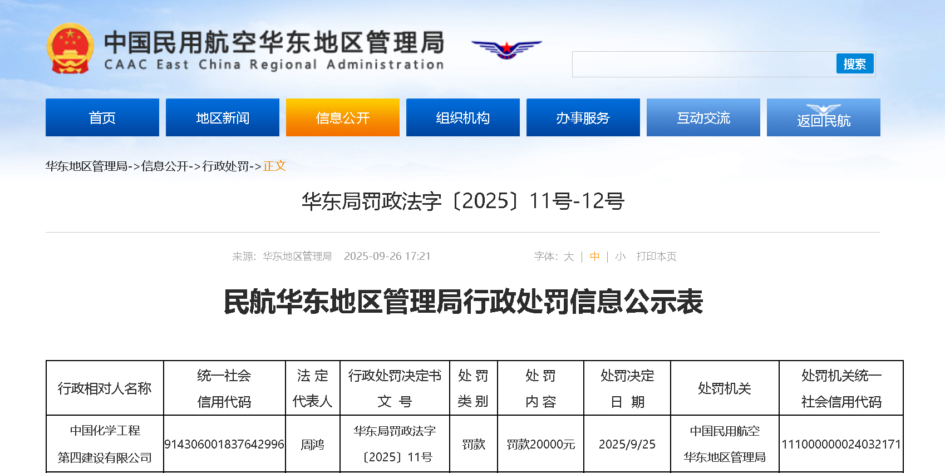Click 打印本页 print link

tap(657, 257)
